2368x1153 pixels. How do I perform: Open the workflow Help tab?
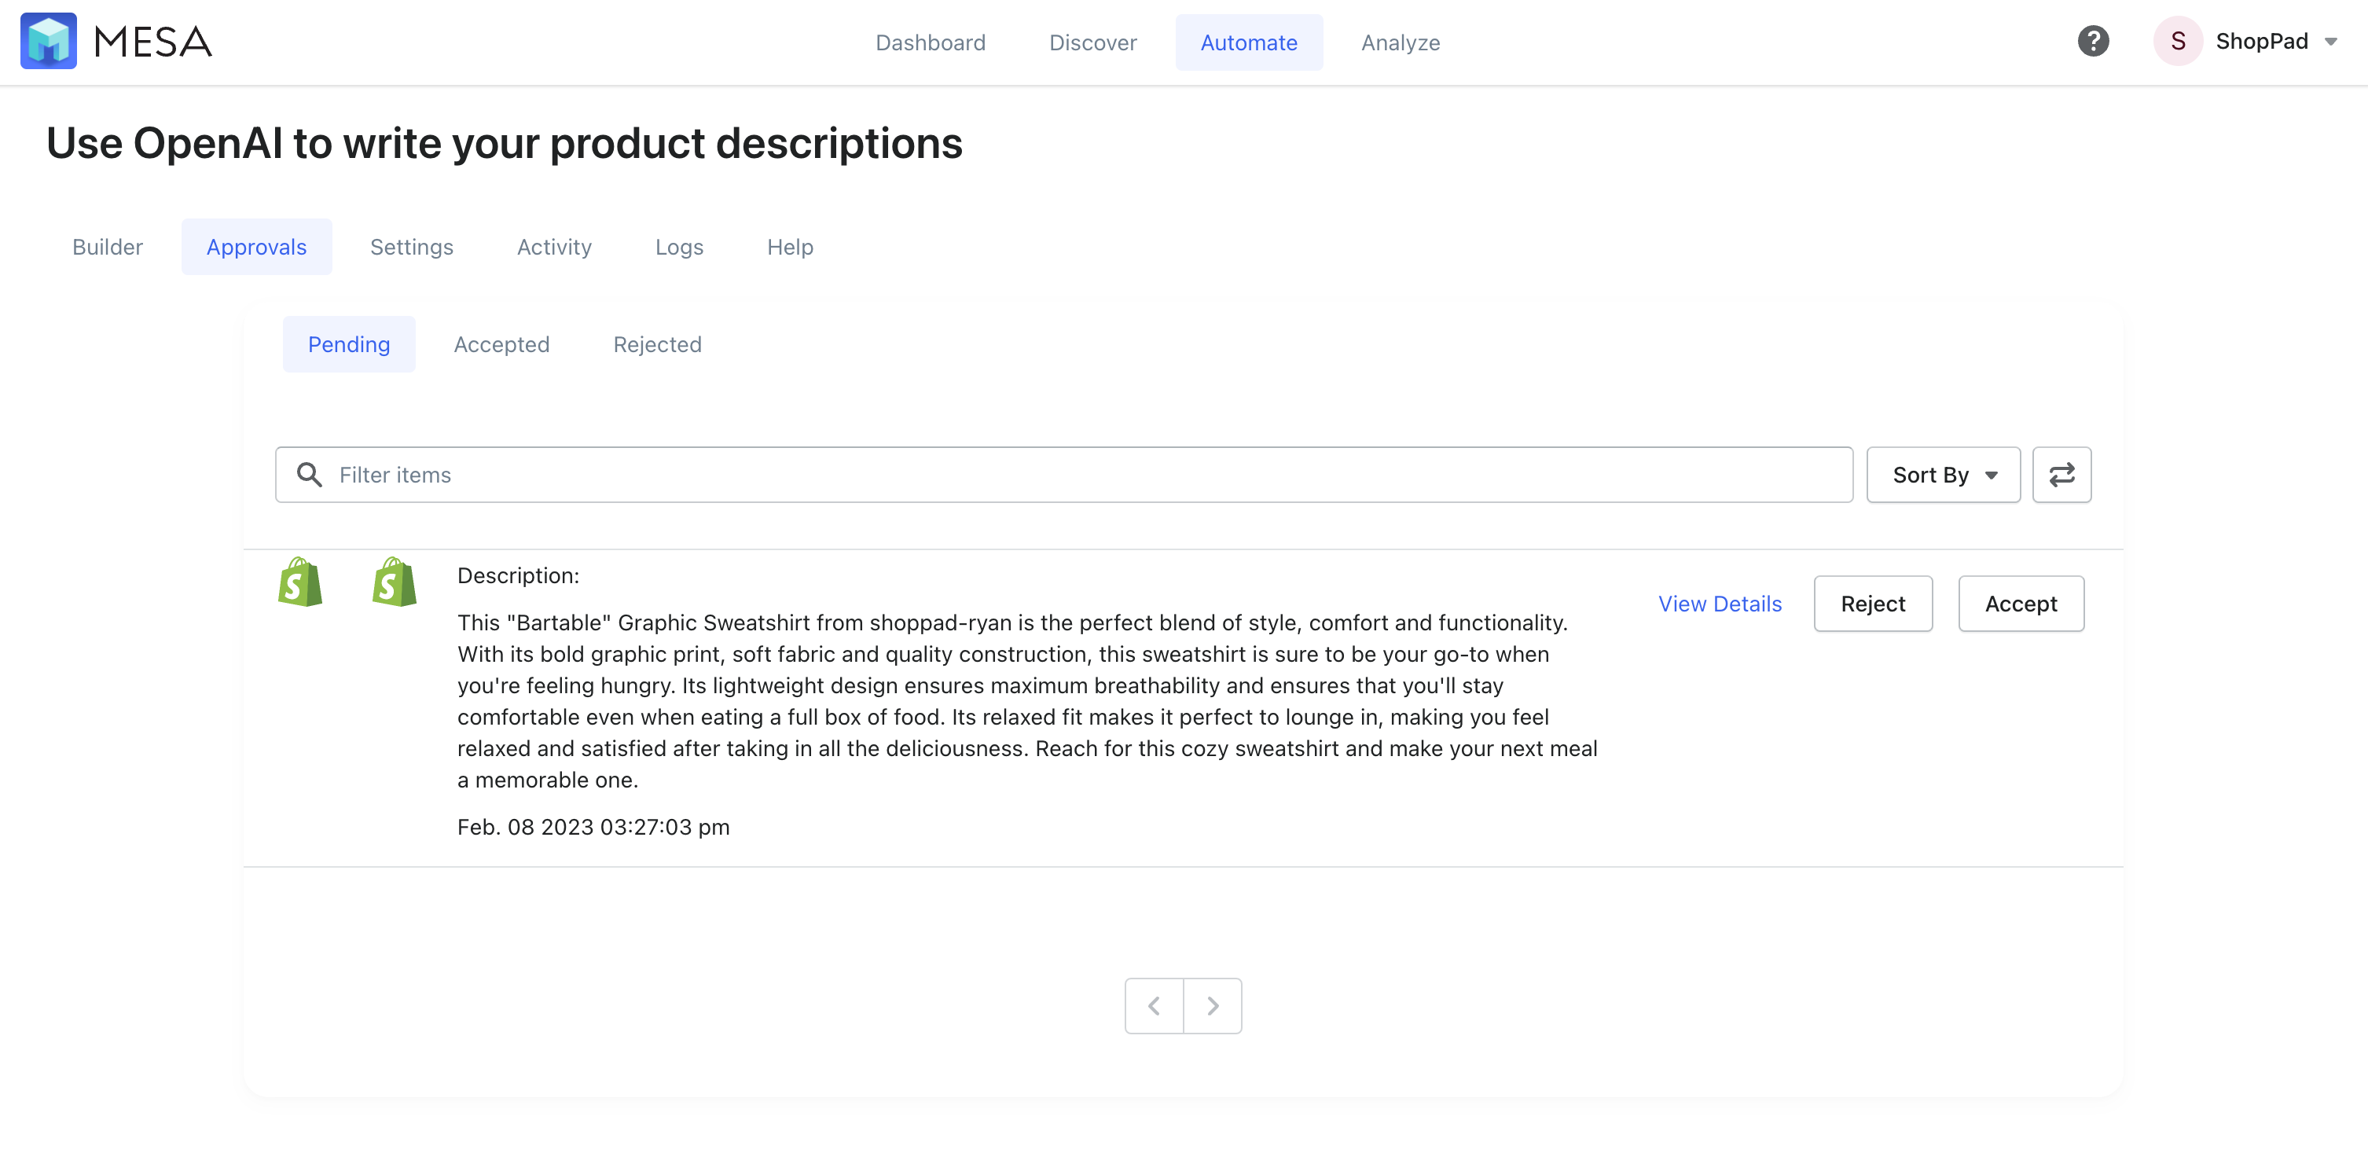790,247
